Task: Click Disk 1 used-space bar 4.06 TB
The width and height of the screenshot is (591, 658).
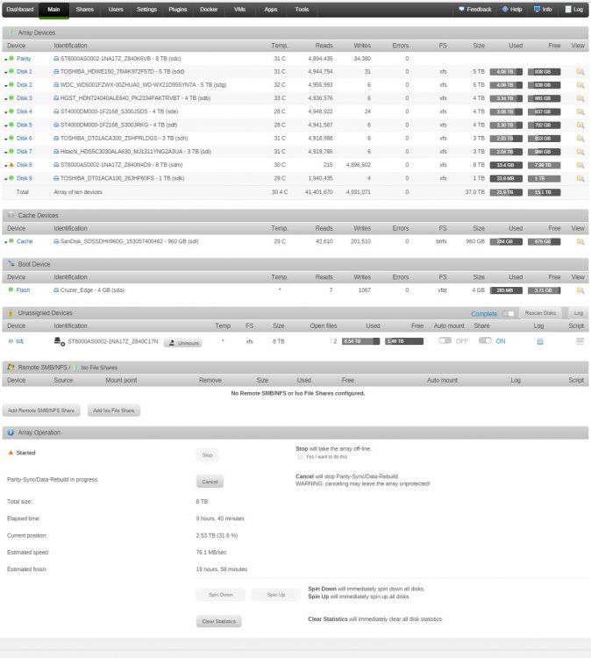Action: 506,72
